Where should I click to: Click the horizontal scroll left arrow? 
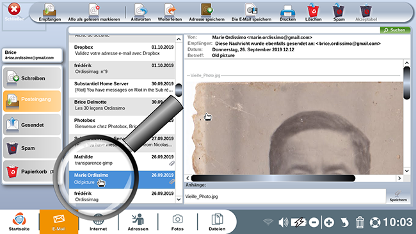(x=188, y=178)
